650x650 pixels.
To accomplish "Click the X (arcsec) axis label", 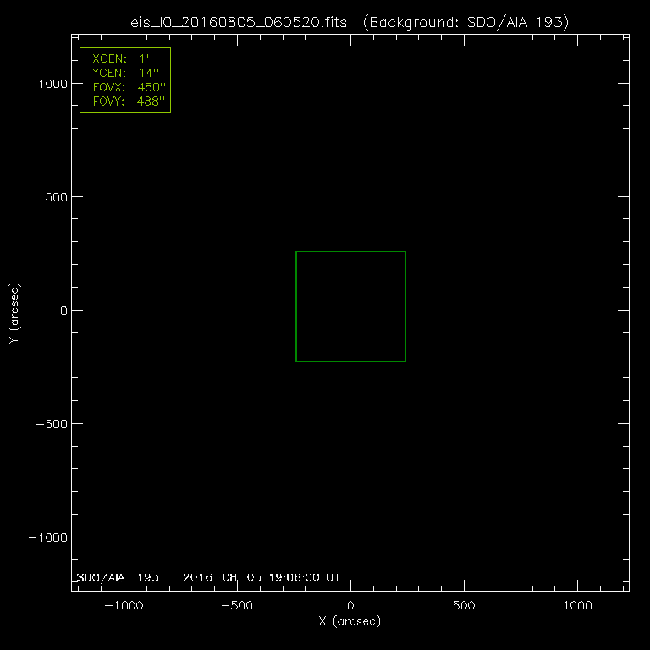I will [x=350, y=622].
